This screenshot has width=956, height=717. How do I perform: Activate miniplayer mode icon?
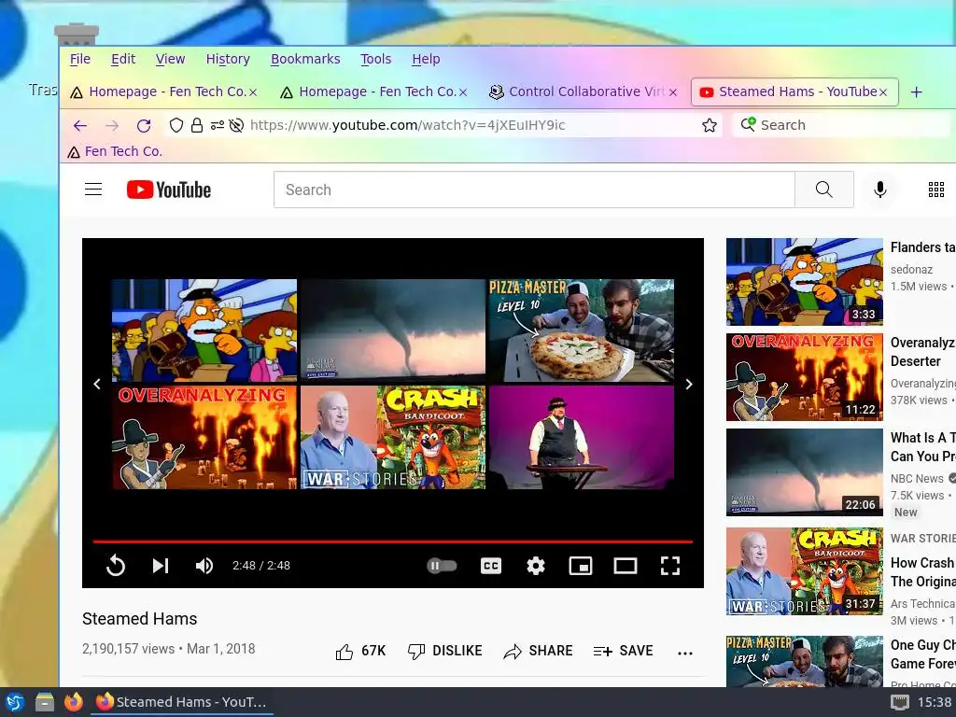click(581, 566)
